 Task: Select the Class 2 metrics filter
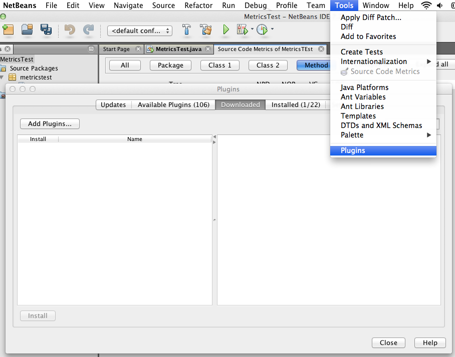(x=268, y=65)
